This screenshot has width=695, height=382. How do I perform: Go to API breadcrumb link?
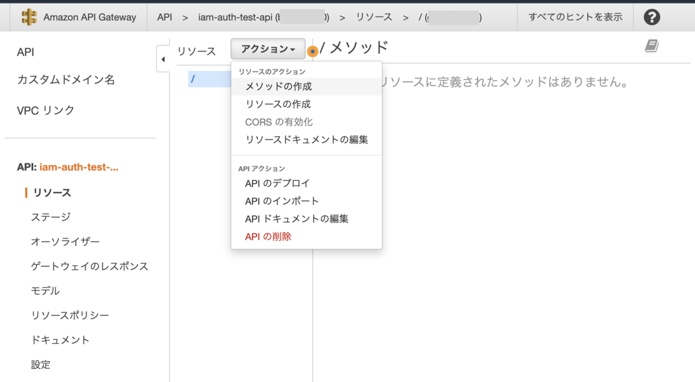click(164, 17)
